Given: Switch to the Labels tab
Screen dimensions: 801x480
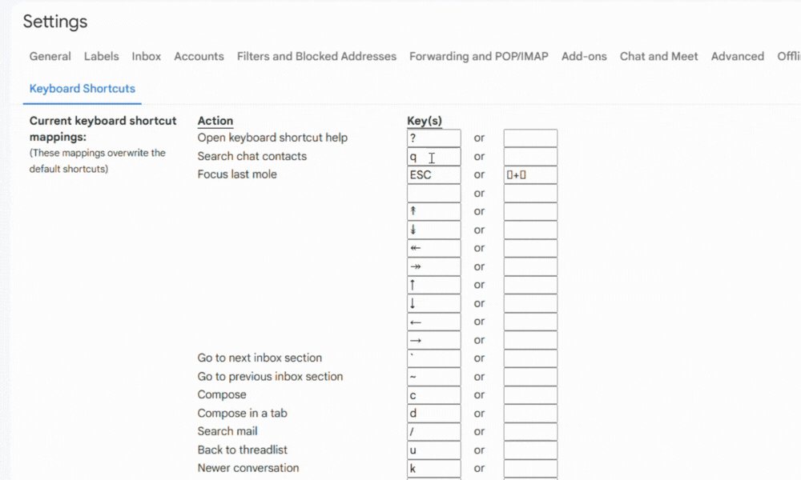Looking at the screenshot, I should [101, 56].
